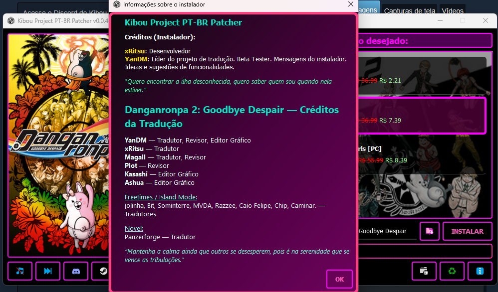Click the YanDM project leader name
The height and width of the screenshot is (292, 498).
click(x=136, y=59)
